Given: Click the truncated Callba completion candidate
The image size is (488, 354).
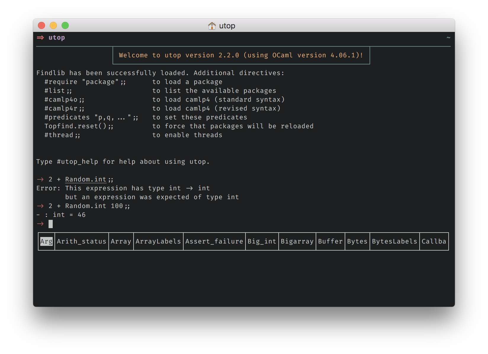Looking at the screenshot, I should click(434, 241).
